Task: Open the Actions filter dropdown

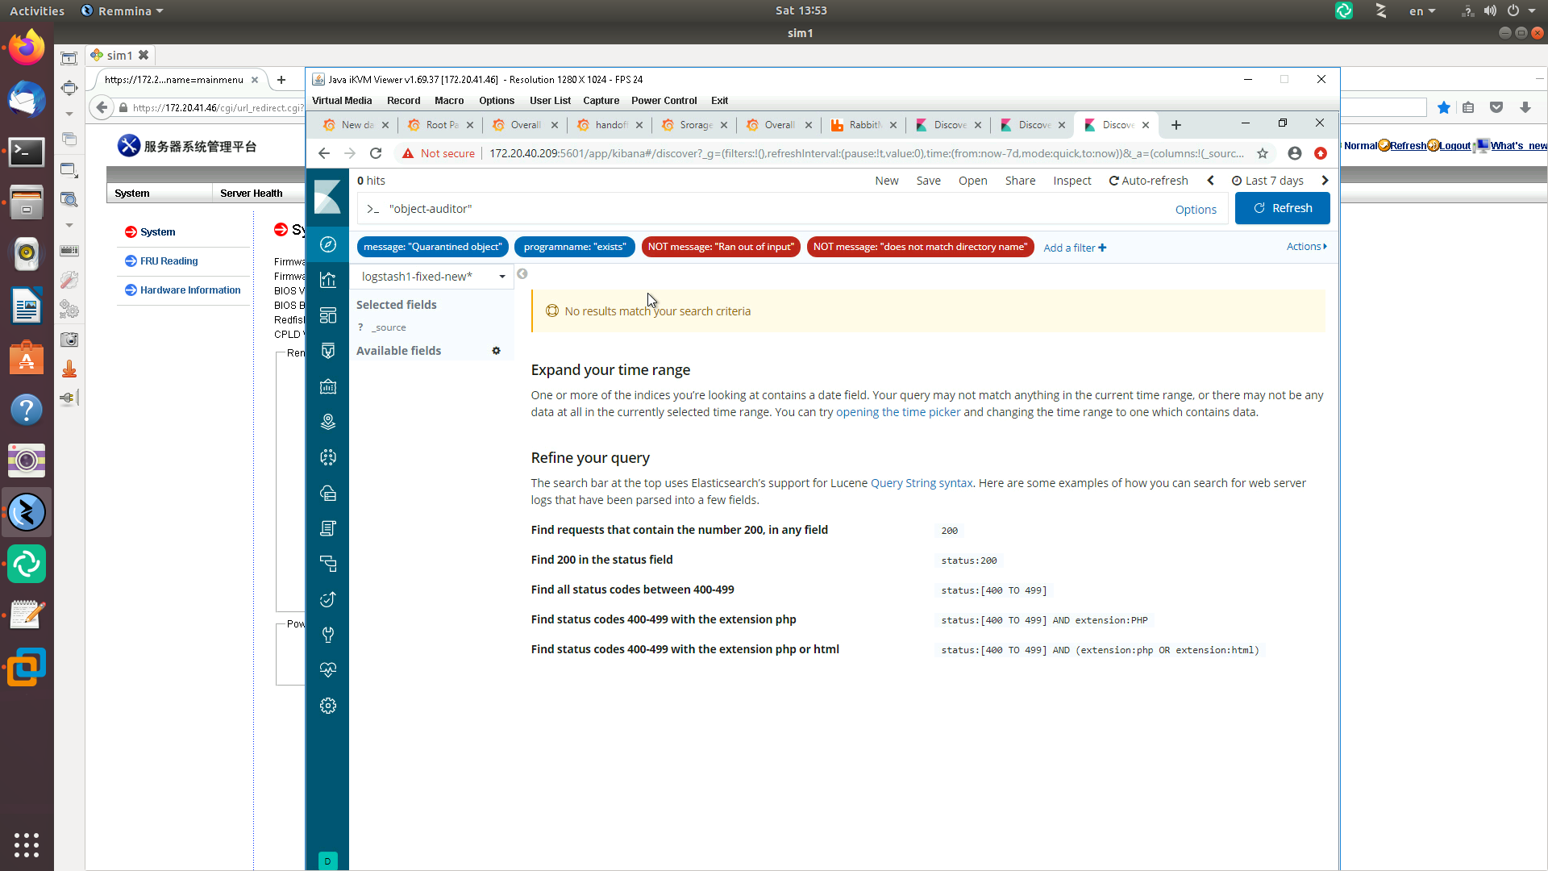Action: 1306,247
